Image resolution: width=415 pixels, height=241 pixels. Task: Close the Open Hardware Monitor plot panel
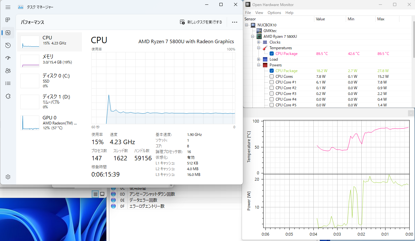pyautogui.click(x=411, y=113)
